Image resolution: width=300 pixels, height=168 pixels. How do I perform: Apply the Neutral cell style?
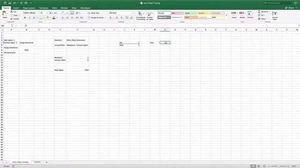pos(204,13)
